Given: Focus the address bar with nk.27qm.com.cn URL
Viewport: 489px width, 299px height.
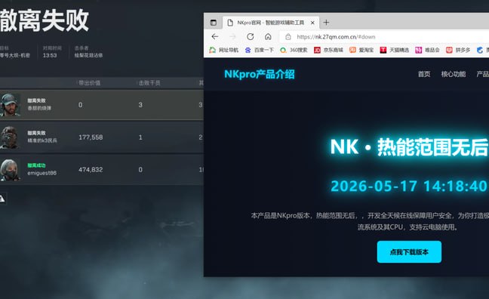Looking at the screenshot, I should pyautogui.click(x=383, y=37).
